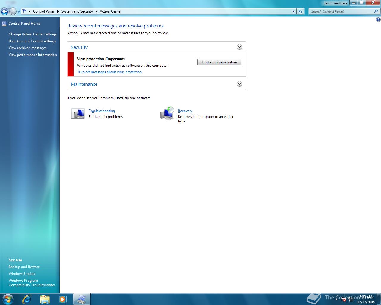This screenshot has height=305, width=381.
Task: Select Action Center breadcrumb
Action: [110, 11]
